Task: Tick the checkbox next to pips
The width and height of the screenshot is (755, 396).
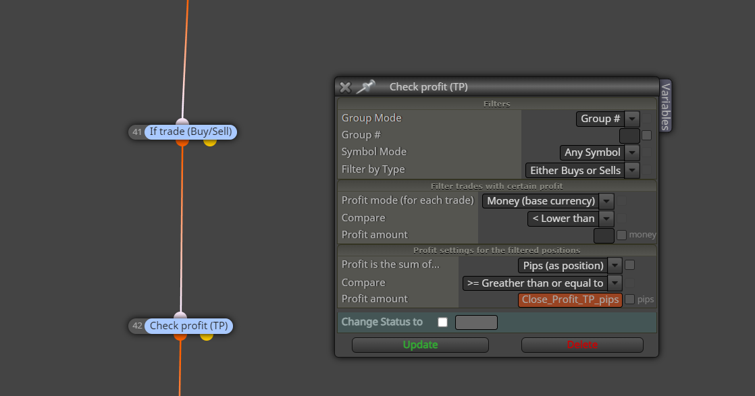Action: (x=630, y=300)
